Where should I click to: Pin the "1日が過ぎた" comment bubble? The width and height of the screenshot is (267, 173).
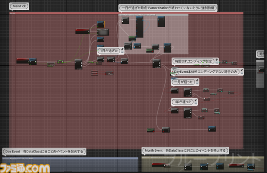point(122,49)
